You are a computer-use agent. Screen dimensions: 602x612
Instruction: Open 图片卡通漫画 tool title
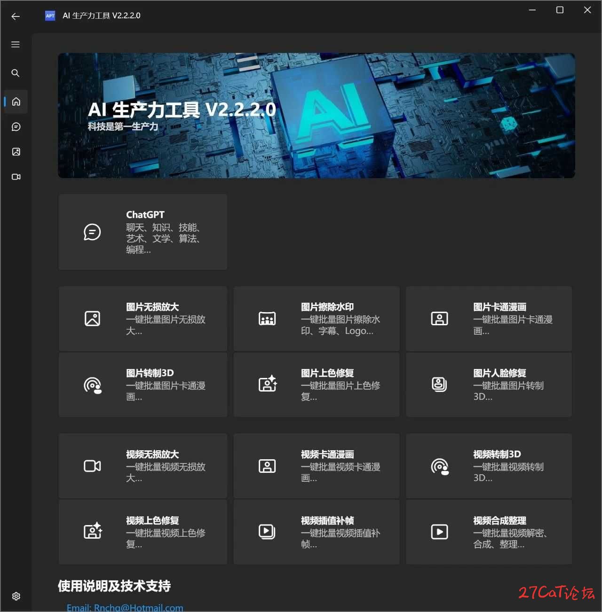(x=499, y=307)
